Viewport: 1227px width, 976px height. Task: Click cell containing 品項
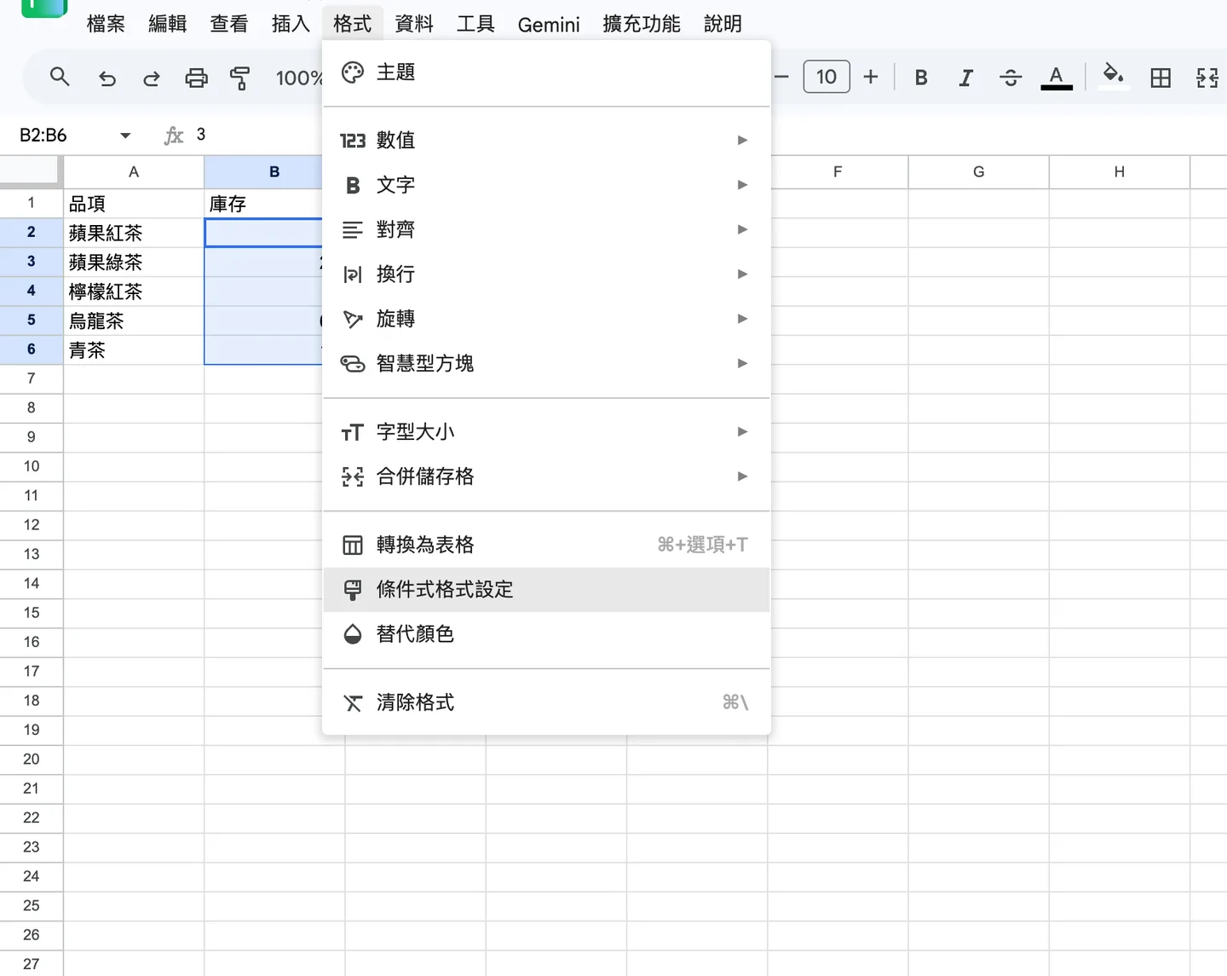pos(134,204)
